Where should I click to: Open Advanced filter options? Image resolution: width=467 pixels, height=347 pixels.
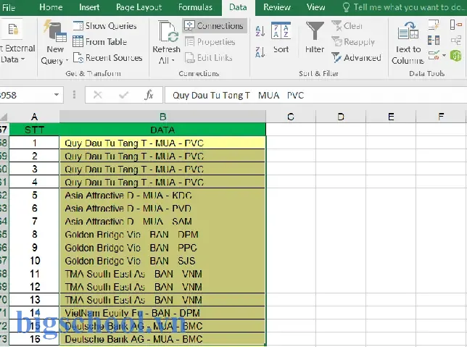(356, 58)
